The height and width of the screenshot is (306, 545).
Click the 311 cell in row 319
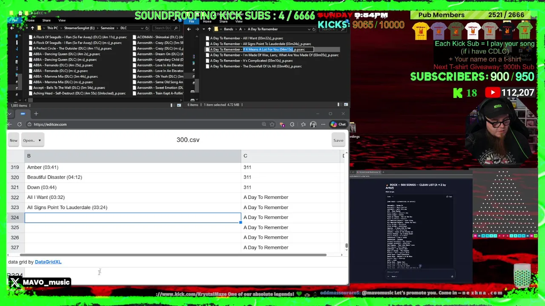(291, 167)
